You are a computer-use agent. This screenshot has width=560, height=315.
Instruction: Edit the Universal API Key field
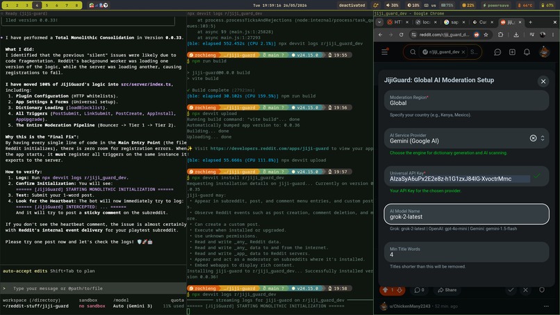(466, 176)
